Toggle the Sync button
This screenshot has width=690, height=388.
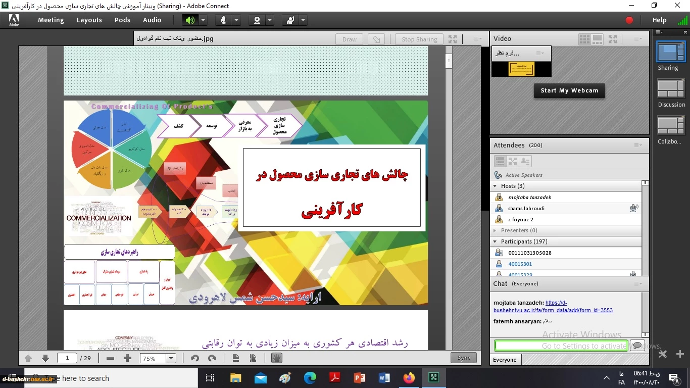point(464,358)
